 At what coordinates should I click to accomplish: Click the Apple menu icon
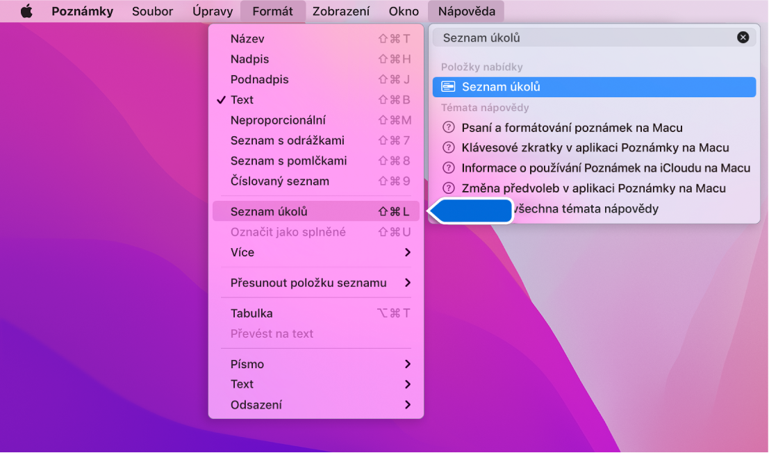tap(26, 10)
